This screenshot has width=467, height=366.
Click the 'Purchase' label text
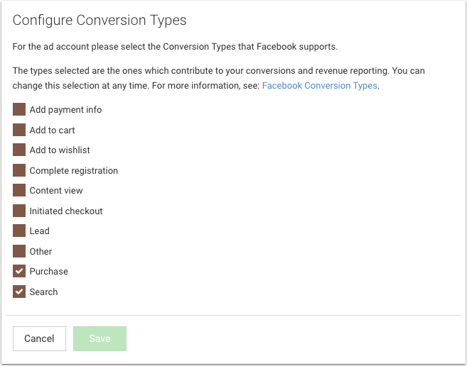(49, 272)
